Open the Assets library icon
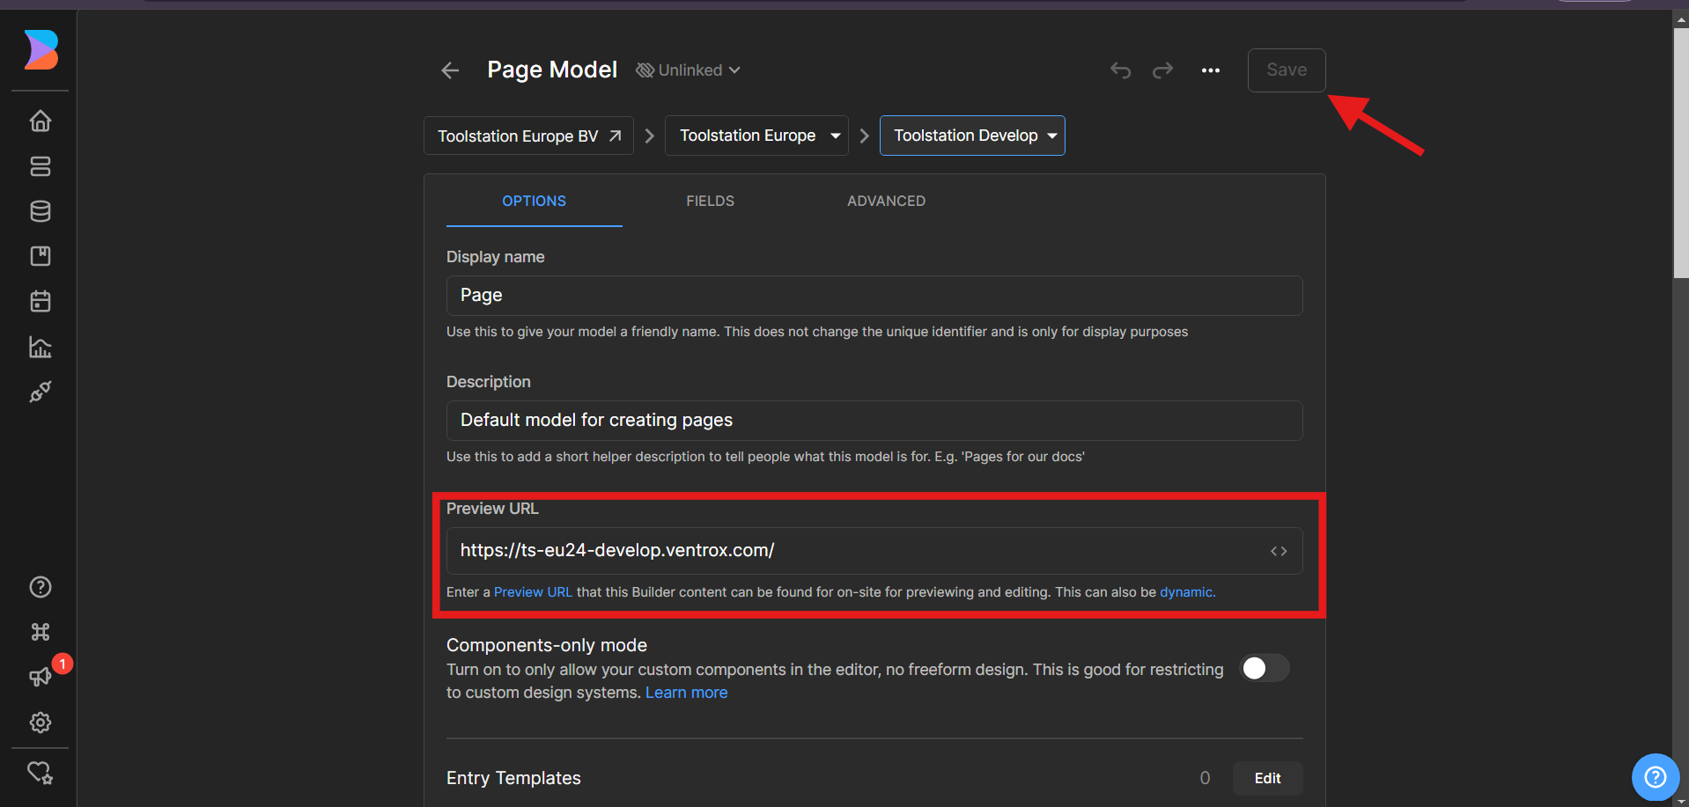The image size is (1689, 807). pyautogui.click(x=41, y=256)
